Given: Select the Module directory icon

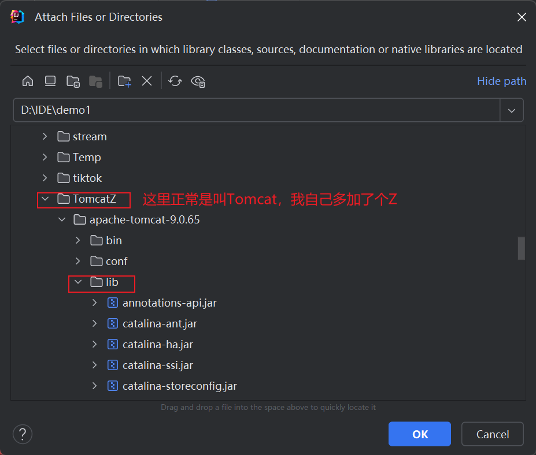Looking at the screenshot, I should coord(96,81).
